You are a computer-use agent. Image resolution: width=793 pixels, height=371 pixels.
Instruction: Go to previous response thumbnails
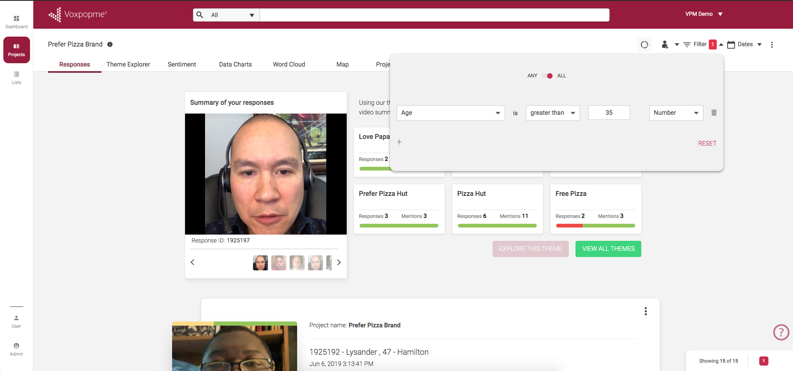(193, 262)
